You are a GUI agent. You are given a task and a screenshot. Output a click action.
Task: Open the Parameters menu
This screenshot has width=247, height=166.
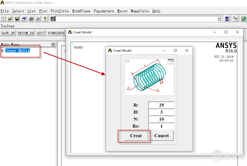point(104,11)
